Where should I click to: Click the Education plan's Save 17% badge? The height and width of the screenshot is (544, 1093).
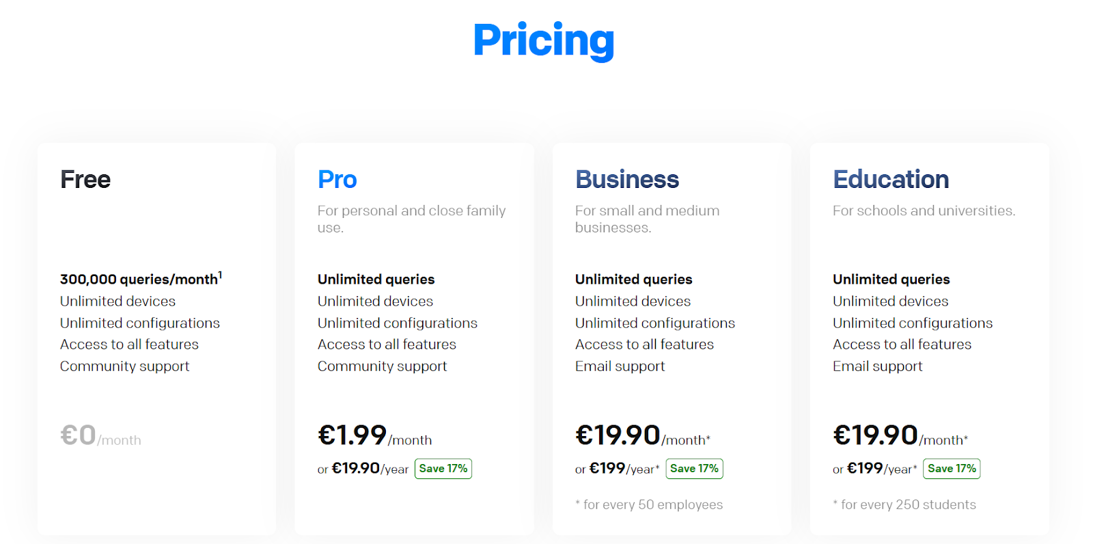click(952, 469)
